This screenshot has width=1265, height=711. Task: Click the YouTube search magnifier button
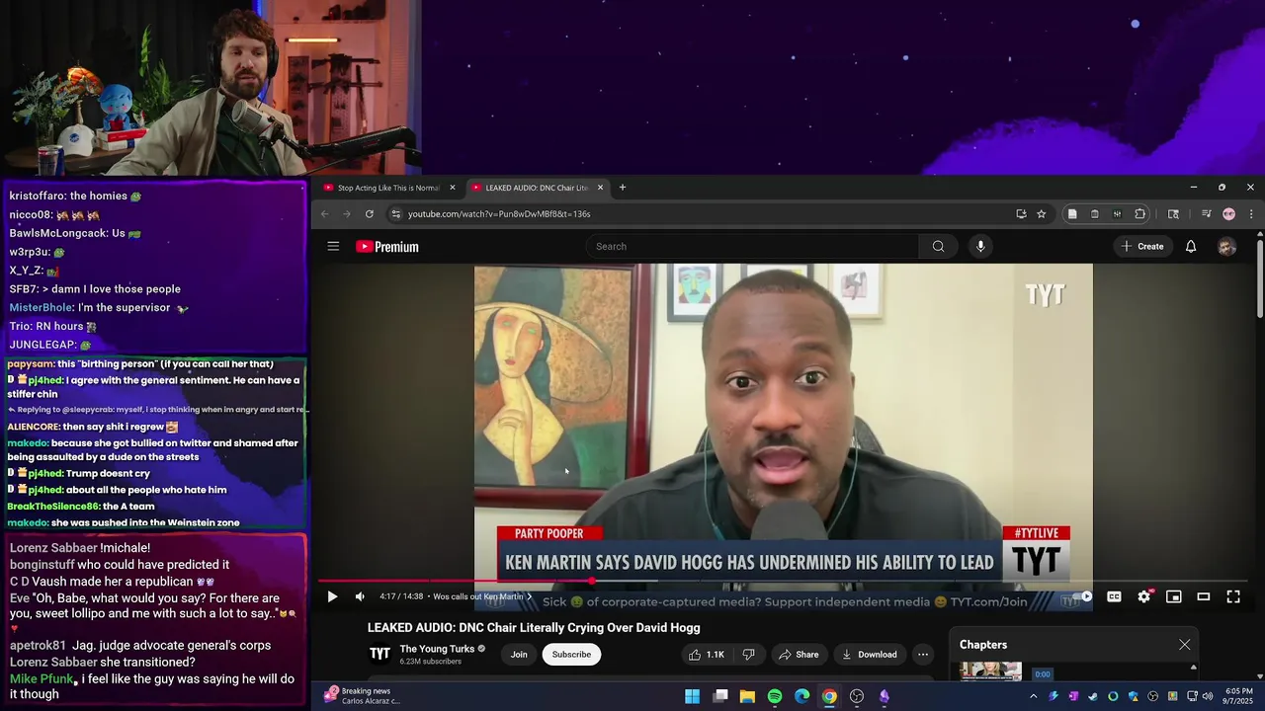pos(938,247)
